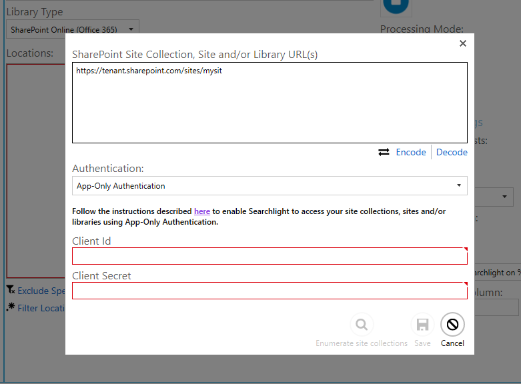Click into the SharePoint URL(s) text area
521x384 pixels.
click(270, 103)
